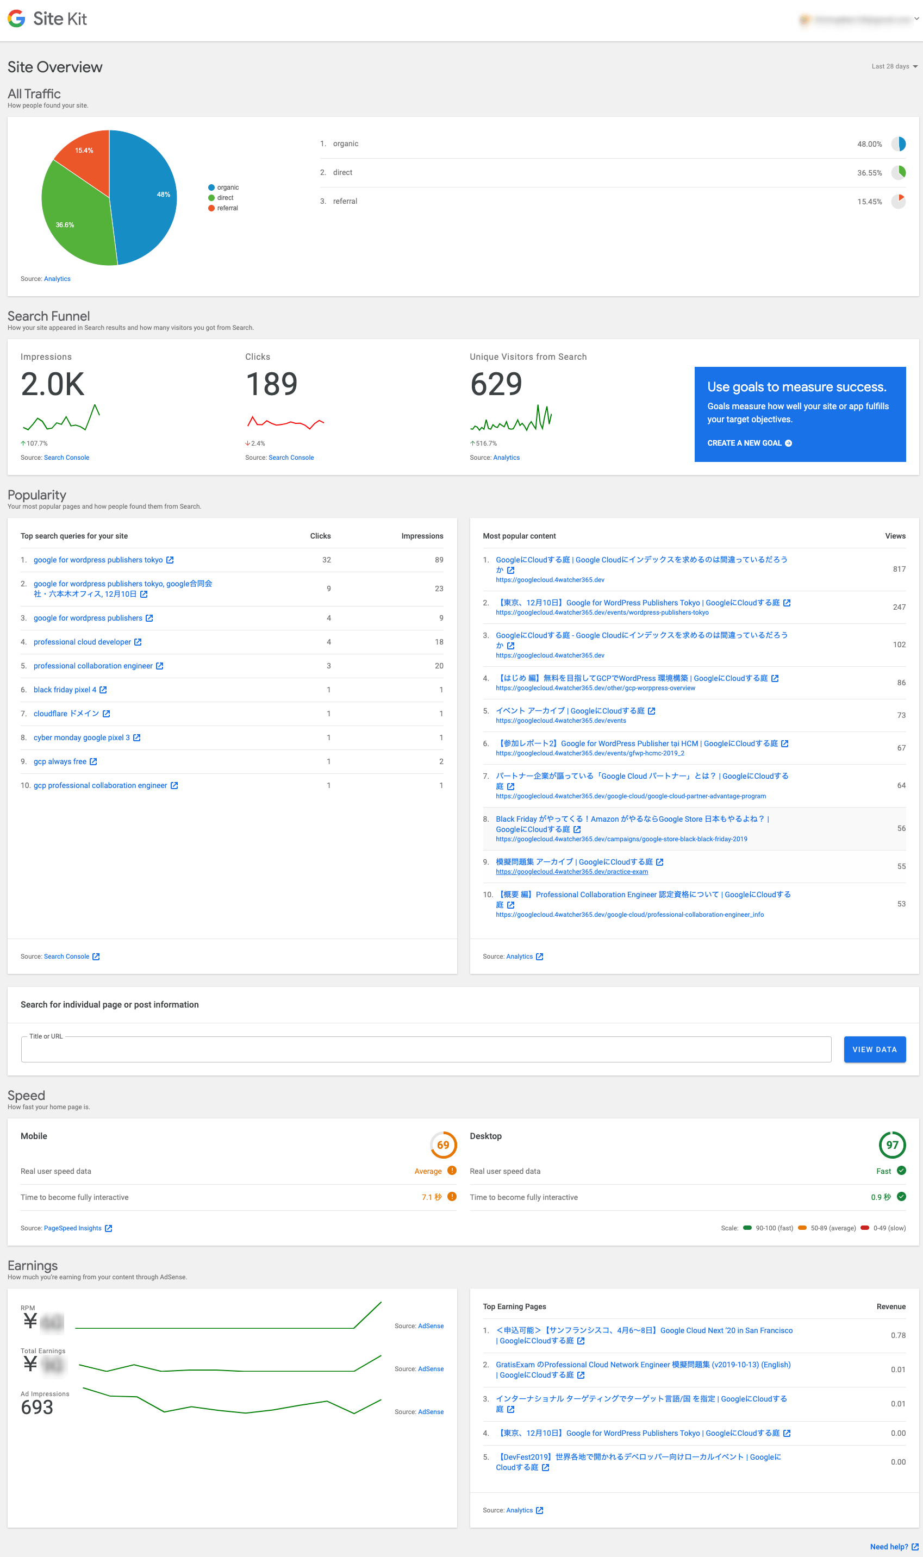Select the blue organic legend dot

point(211,187)
